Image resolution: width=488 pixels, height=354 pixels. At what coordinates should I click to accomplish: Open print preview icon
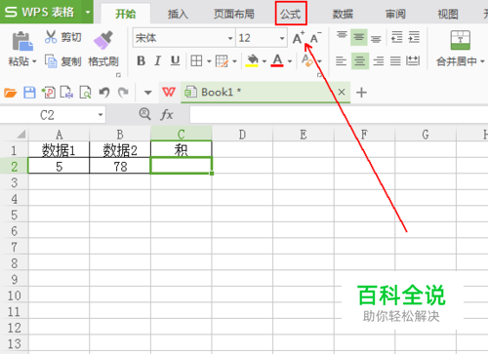coord(85,93)
